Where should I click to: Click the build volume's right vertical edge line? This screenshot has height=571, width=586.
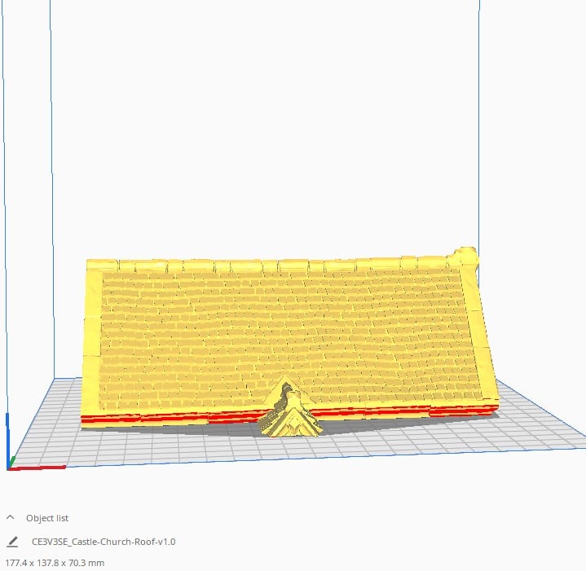click(x=478, y=122)
